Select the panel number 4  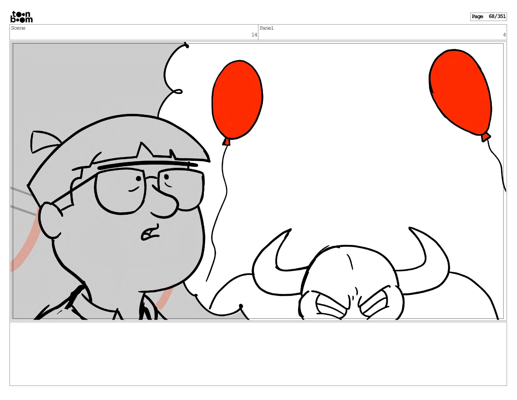point(504,35)
